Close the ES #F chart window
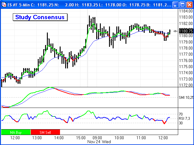194x145 pixels. tap(189, 4)
